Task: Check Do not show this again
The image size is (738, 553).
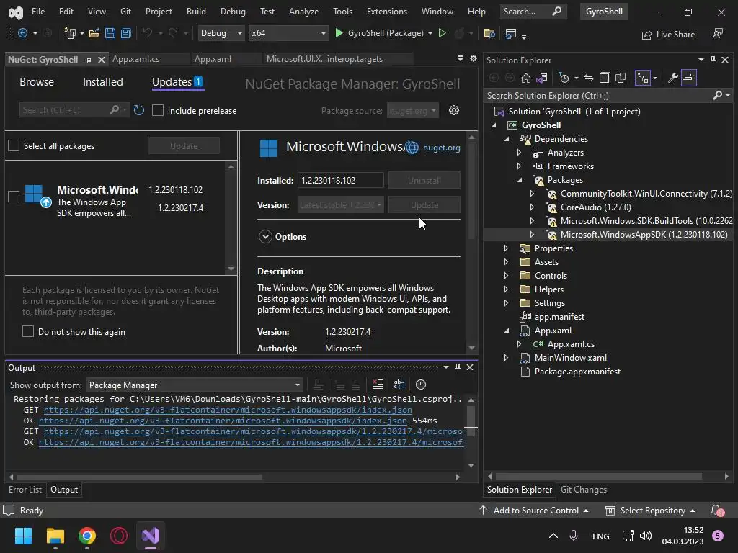Action: pos(28,331)
